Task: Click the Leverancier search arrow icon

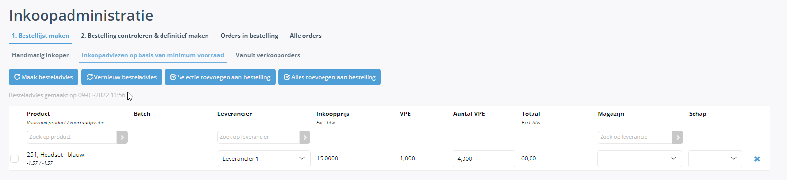Action: pos(305,137)
